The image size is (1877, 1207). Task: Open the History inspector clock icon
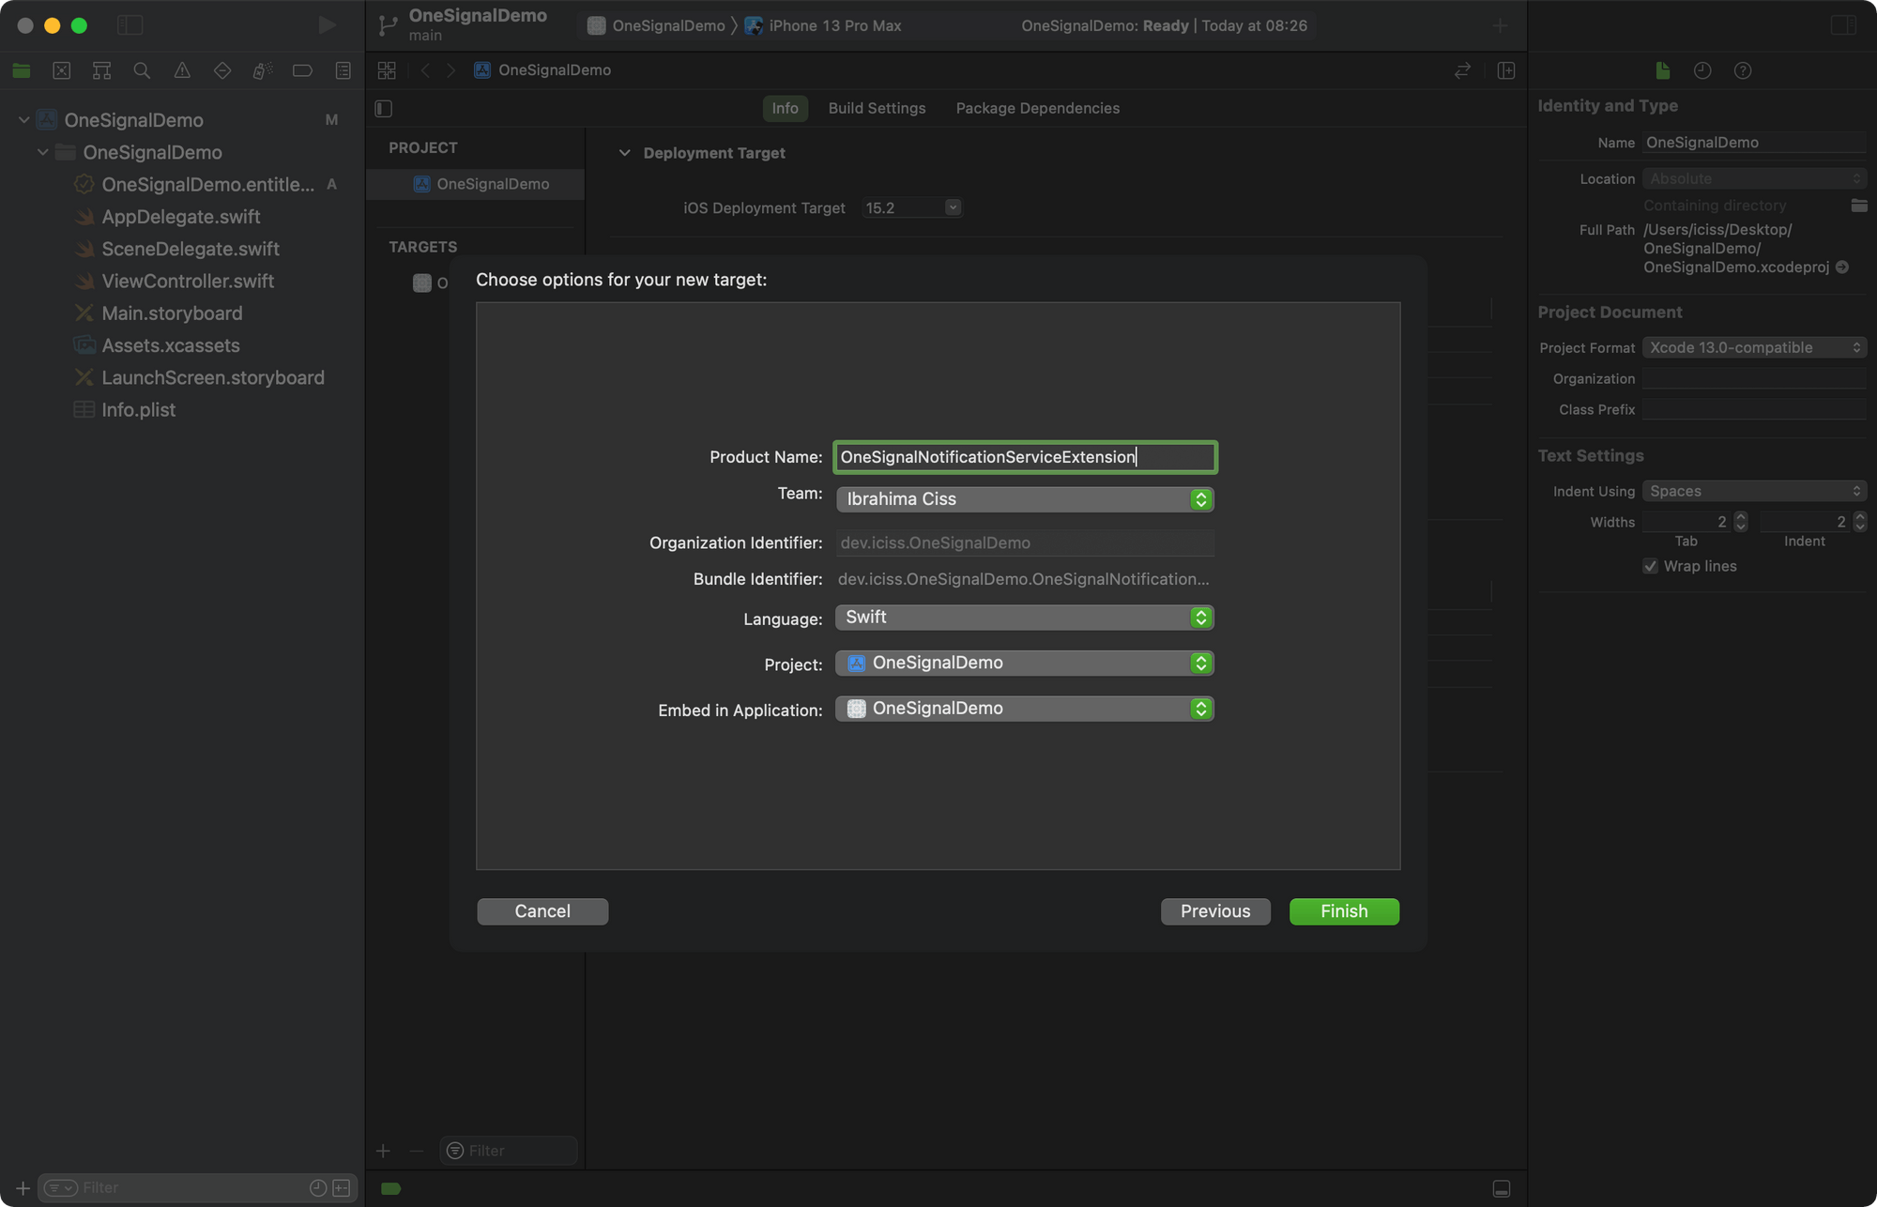[x=1702, y=70]
